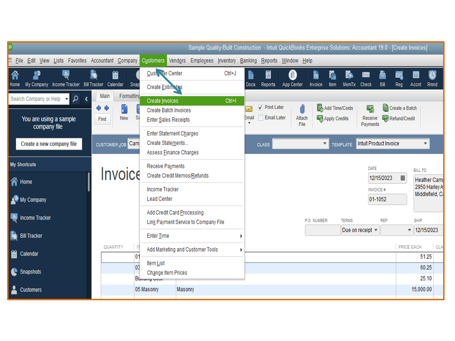
Task: Collapse the left sidebar arrow
Action: (86, 99)
